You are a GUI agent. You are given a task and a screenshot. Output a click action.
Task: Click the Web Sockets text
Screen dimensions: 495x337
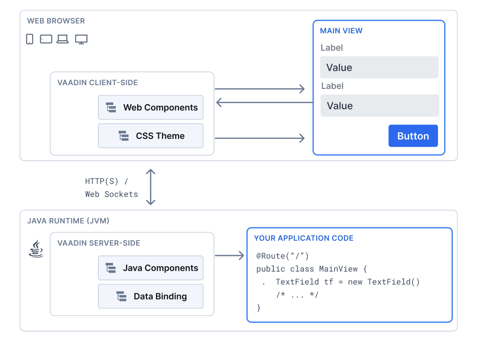[111, 194]
